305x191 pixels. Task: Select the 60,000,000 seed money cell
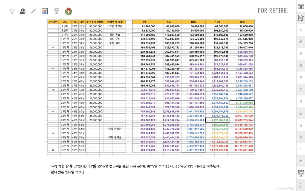(95, 26)
